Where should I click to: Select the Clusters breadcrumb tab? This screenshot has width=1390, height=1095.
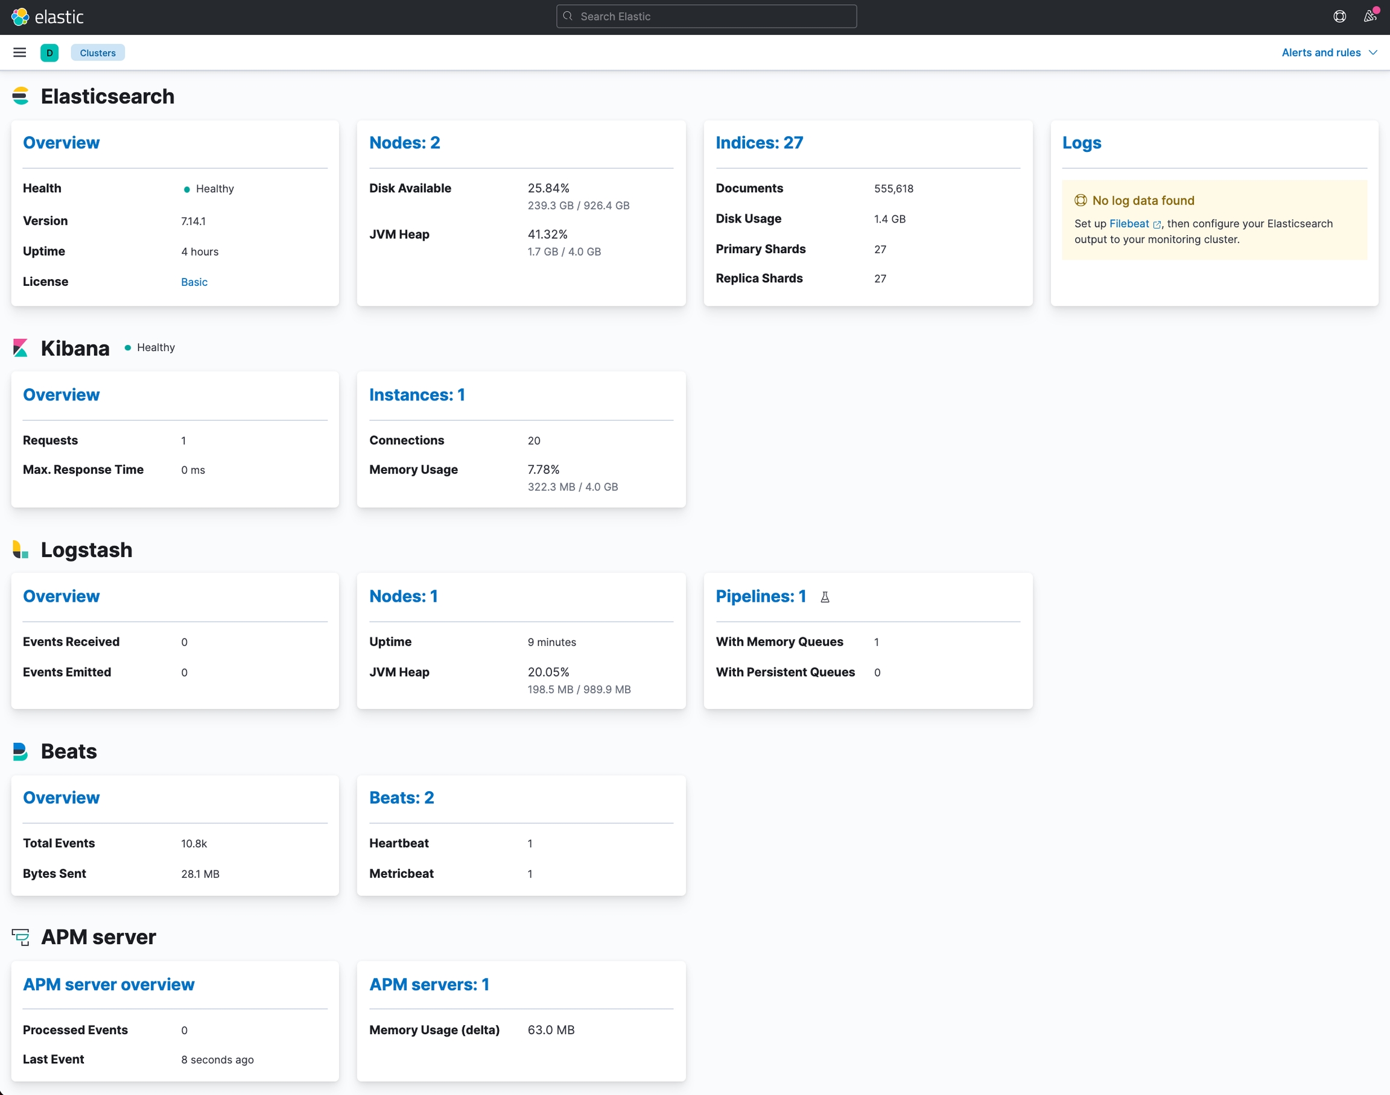(x=98, y=52)
